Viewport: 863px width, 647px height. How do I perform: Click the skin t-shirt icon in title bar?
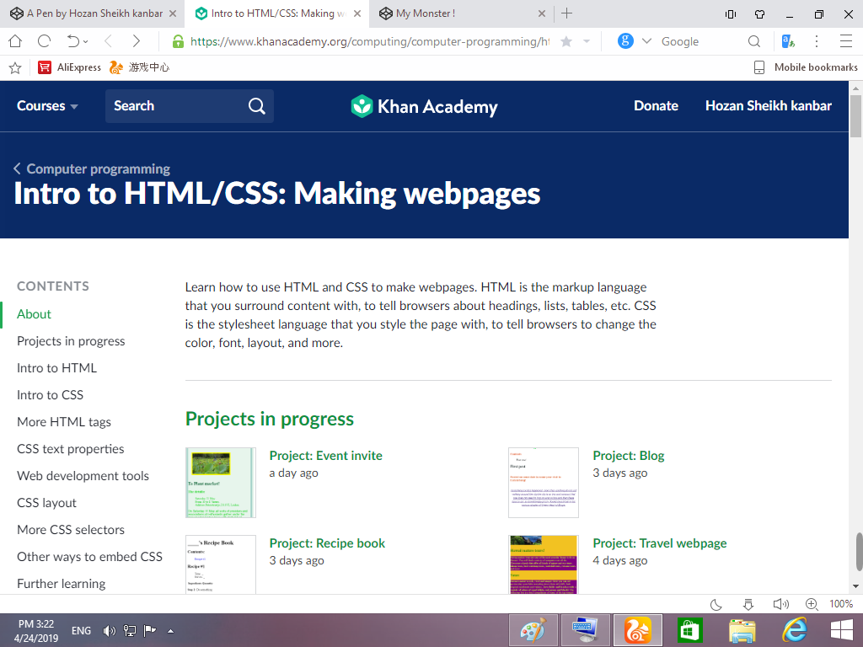point(760,14)
